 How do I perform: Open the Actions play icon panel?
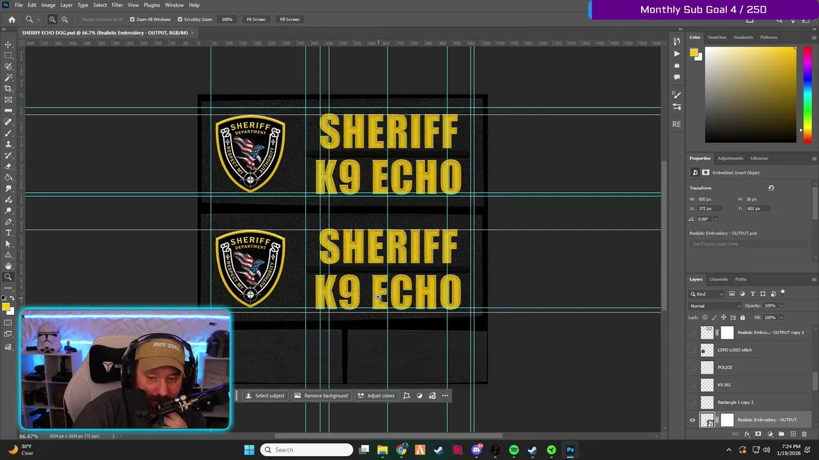(x=677, y=54)
